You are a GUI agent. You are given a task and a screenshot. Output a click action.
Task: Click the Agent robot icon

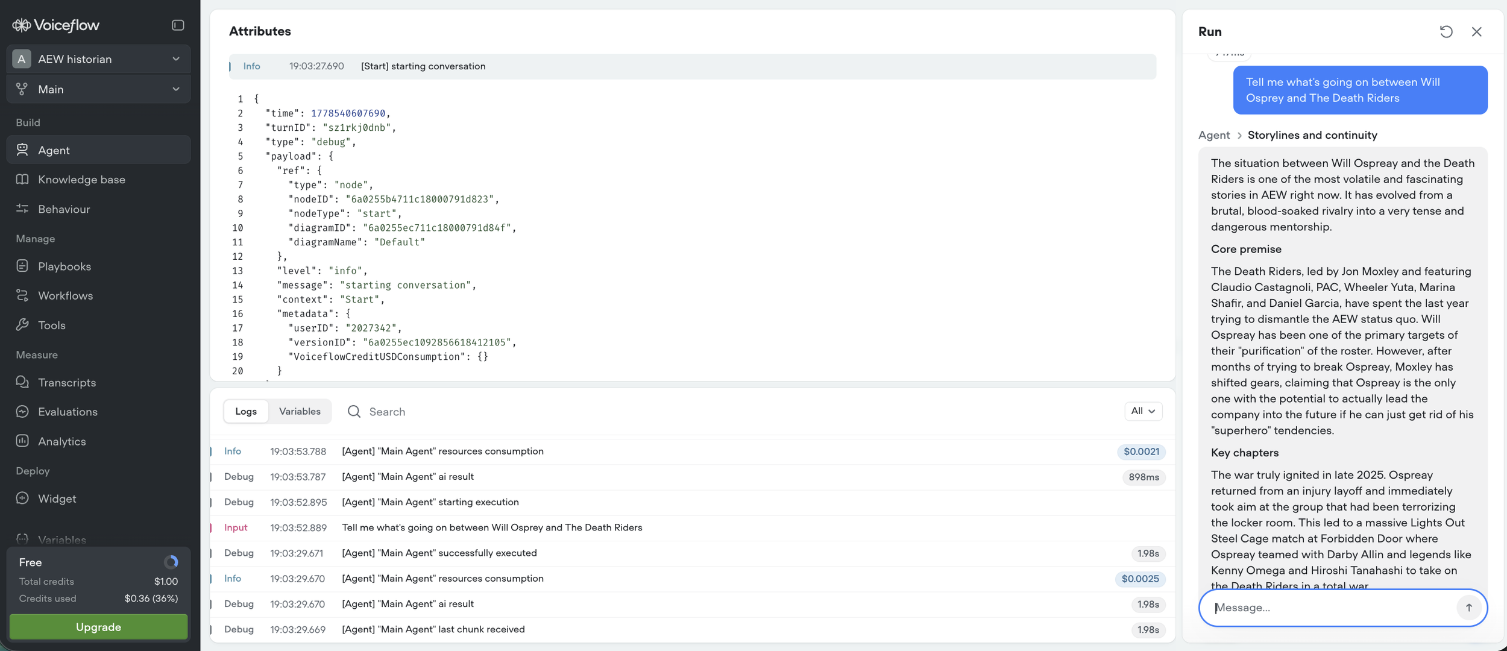click(x=22, y=149)
